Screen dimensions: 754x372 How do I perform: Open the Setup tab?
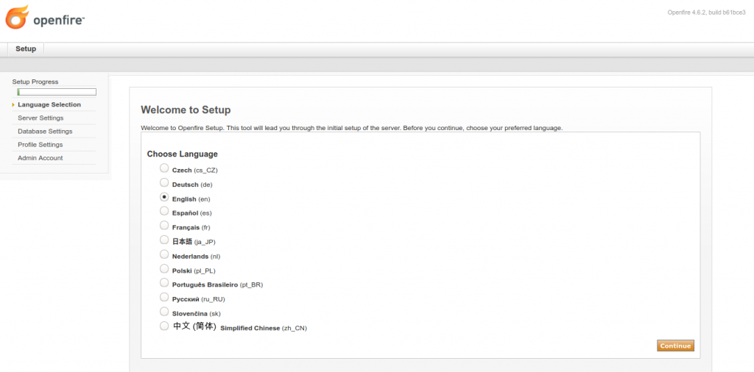(26, 49)
